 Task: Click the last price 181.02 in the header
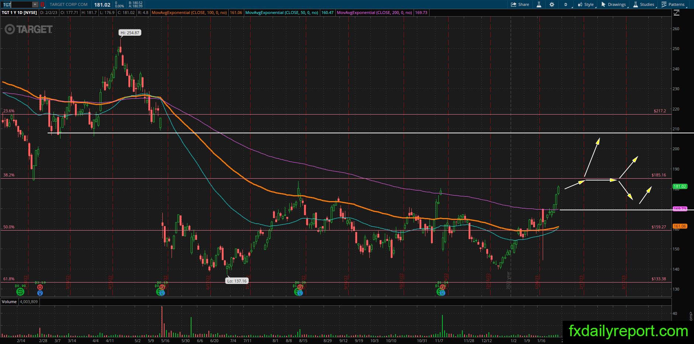(x=102, y=4)
